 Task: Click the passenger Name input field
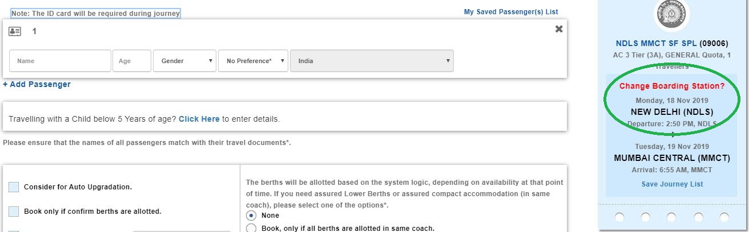pos(61,61)
